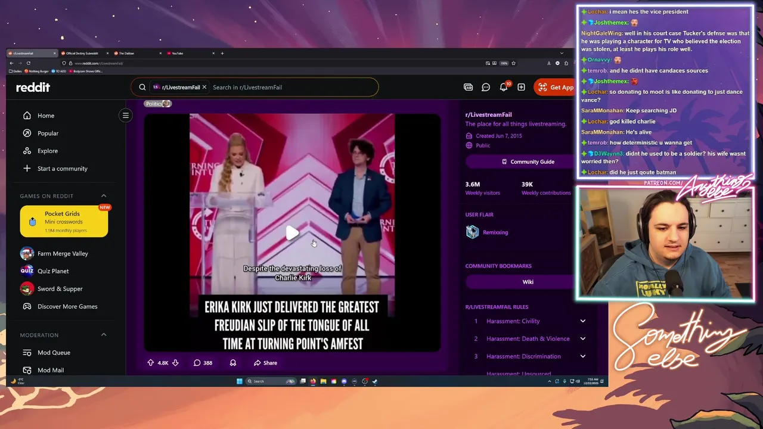The height and width of the screenshot is (429, 763).
Task: Give an award to the post
Action: (233, 363)
